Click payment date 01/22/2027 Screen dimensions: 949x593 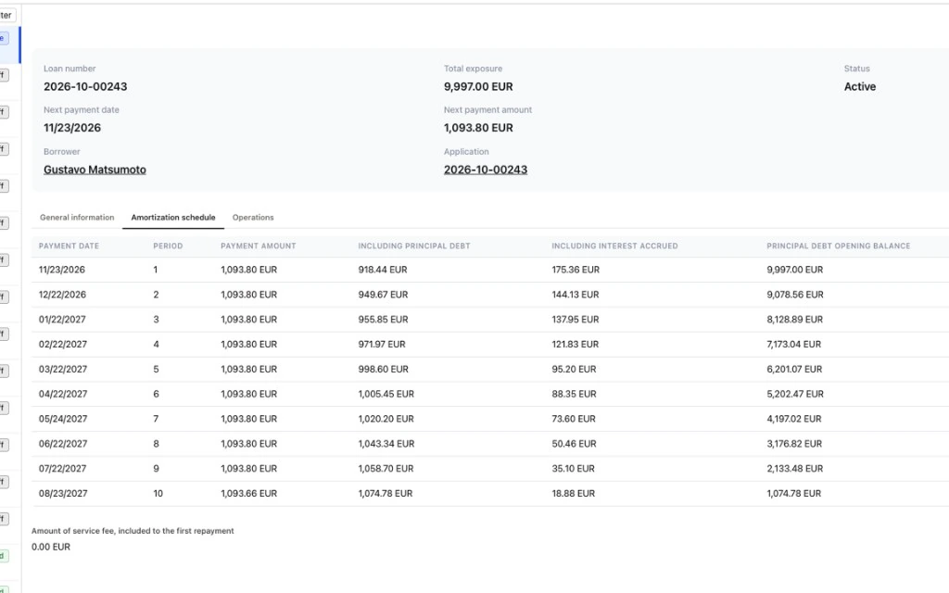tap(62, 320)
